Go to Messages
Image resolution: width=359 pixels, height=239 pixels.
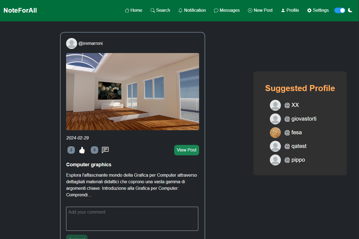point(227,10)
